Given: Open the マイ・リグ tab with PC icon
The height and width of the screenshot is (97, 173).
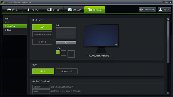Looking at the screenshot, I should click(x=53, y=10).
